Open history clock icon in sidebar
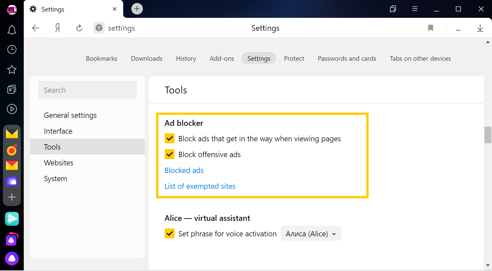Image resolution: width=492 pixels, height=271 pixels. point(12,50)
